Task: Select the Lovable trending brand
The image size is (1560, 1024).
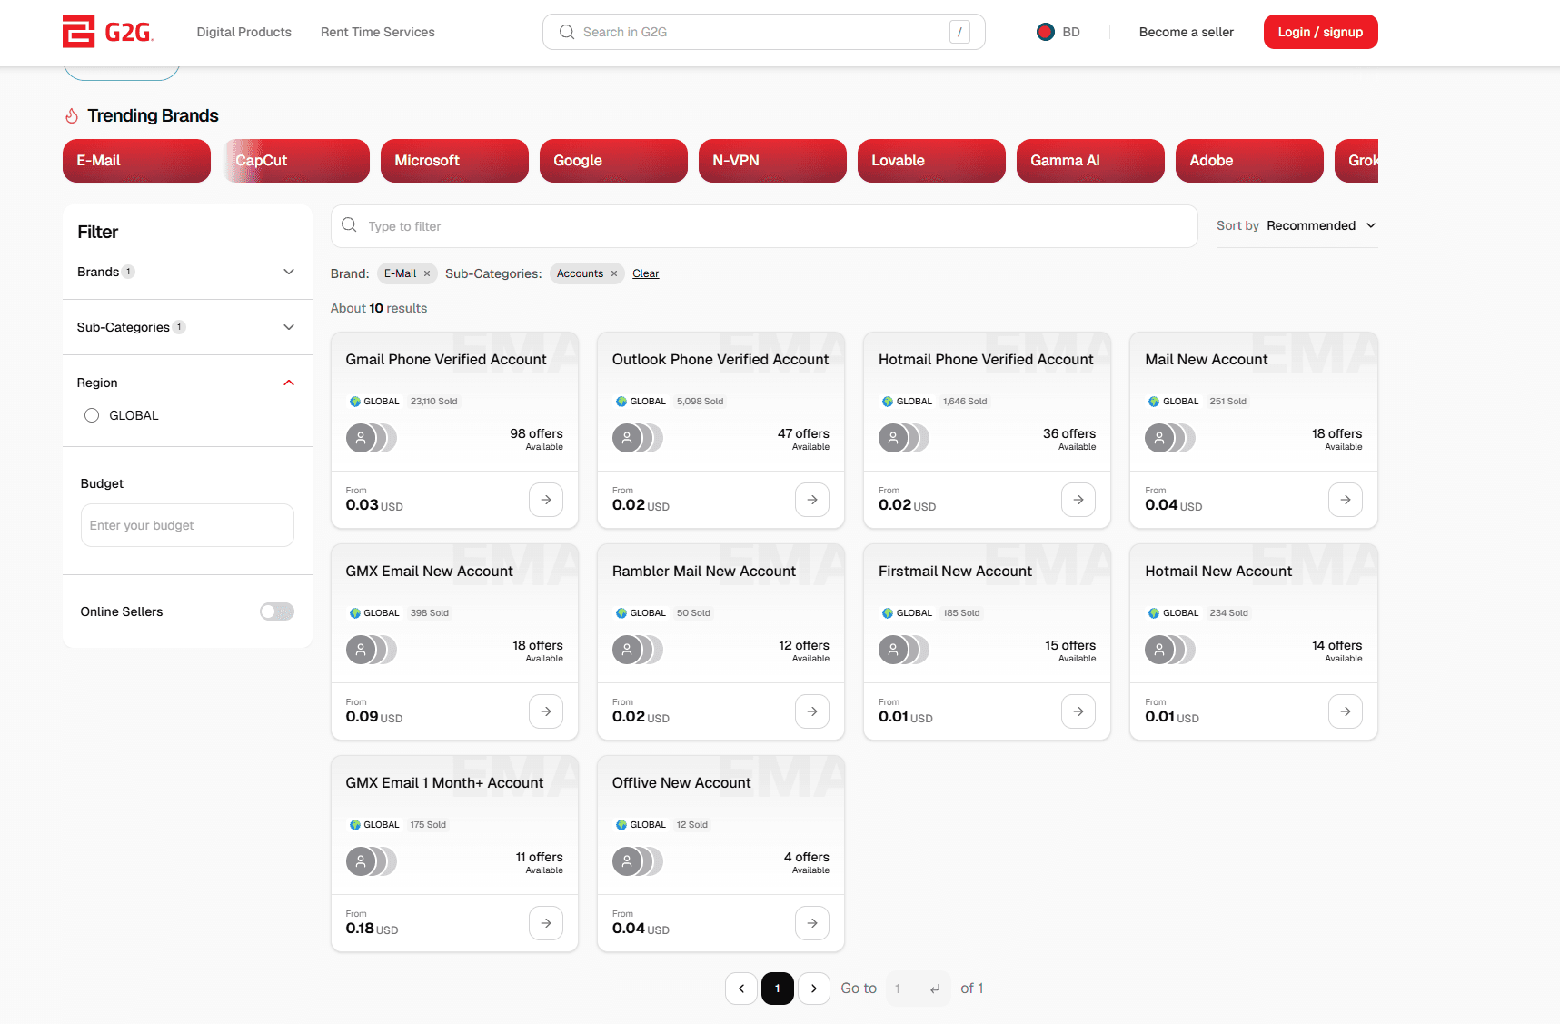Action: pos(931,161)
